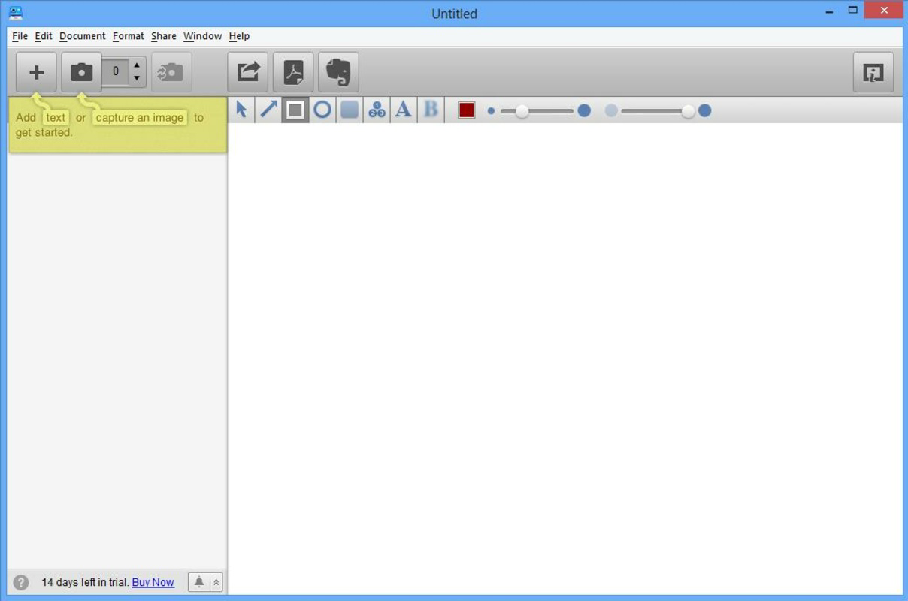Image resolution: width=908 pixels, height=601 pixels.
Task: Increase the capture delay stepper value
Action: pos(136,65)
